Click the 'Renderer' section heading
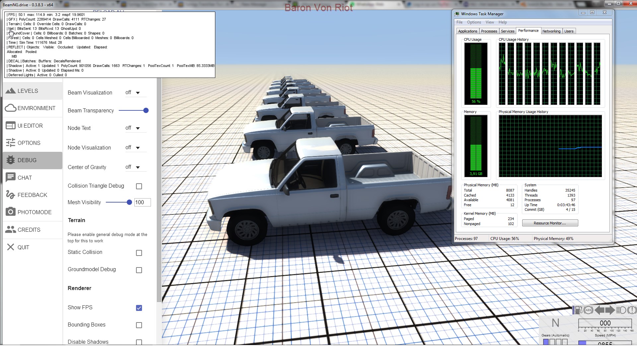Image resolution: width=637 pixels, height=355 pixels. pyautogui.click(x=80, y=288)
